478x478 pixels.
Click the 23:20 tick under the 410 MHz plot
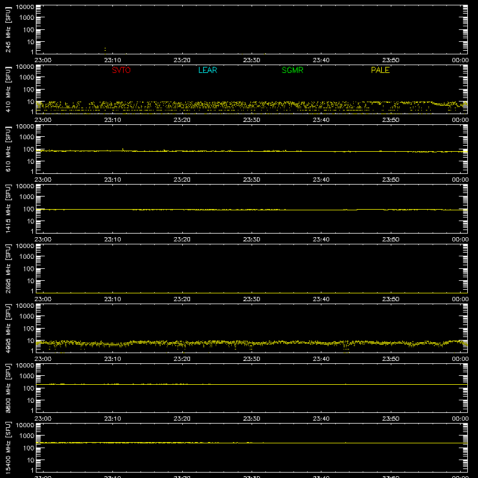(x=182, y=120)
